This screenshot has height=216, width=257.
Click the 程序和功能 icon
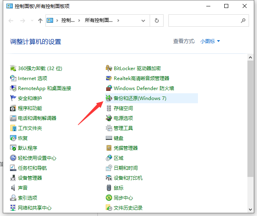(x=13, y=108)
